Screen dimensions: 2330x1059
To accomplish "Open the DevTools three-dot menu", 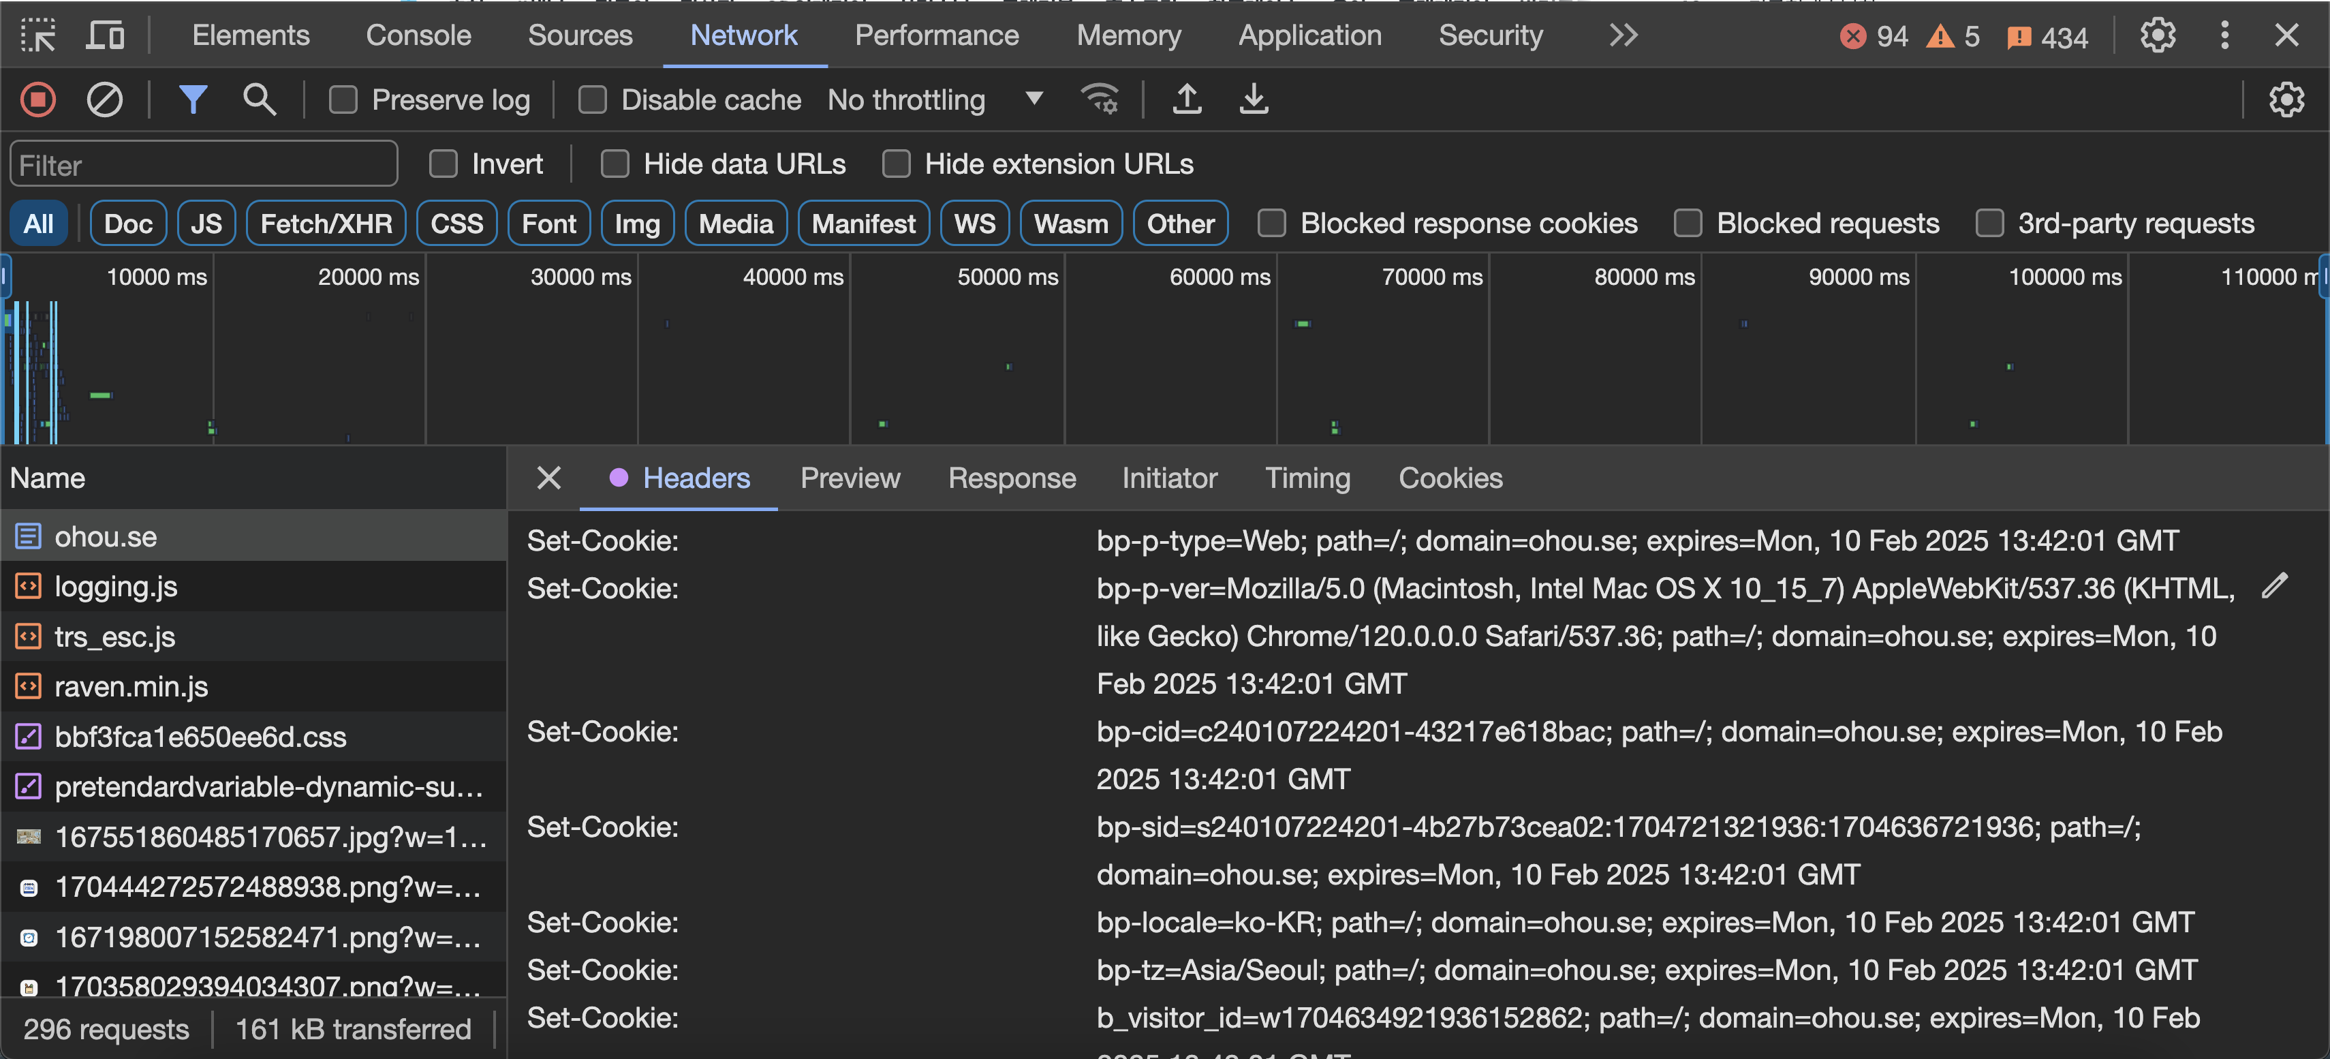I will 2224,35.
